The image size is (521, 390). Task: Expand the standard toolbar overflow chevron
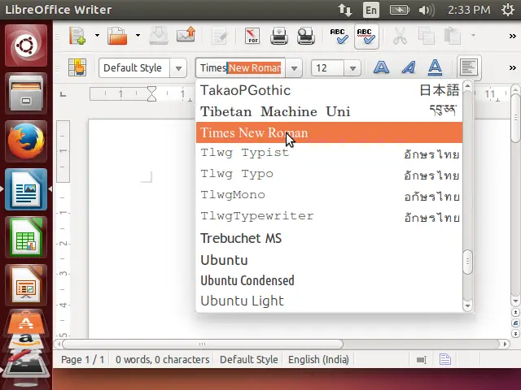[x=513, y=36]
